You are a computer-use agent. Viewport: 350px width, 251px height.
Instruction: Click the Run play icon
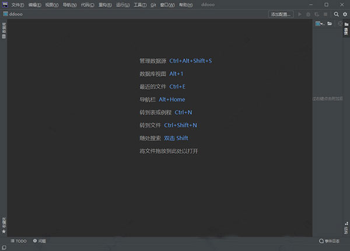(x=300, y=14)
